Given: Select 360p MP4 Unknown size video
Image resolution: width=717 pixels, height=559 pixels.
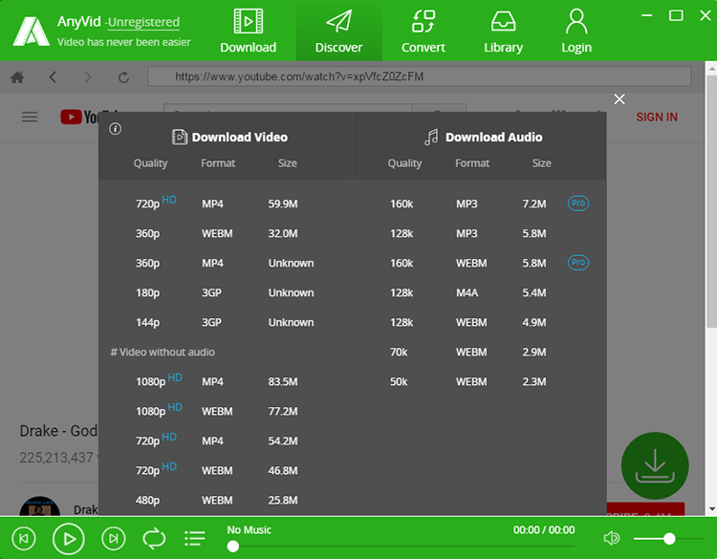Looking at the screenshot, I should [x=225, y=263].
